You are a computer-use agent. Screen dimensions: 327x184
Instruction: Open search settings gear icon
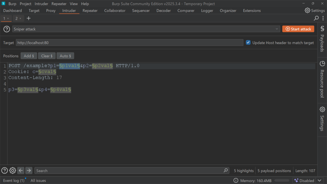pyautogui.click(x=13, y=171)
